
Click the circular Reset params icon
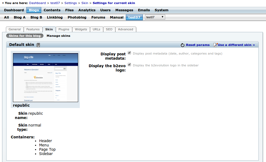[x=182, y=45]
